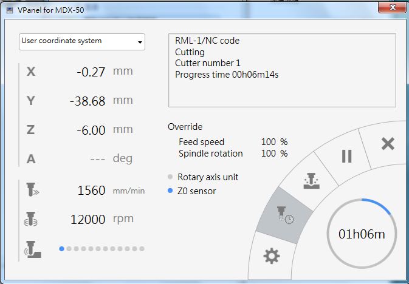
Task: Click the status box showing Progress time
Action: click(x=282, y=70)
